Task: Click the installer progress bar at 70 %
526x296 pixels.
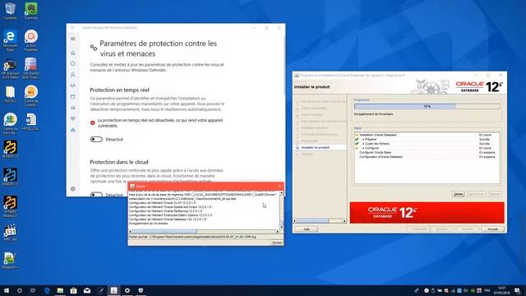Action: pos(427,106)
